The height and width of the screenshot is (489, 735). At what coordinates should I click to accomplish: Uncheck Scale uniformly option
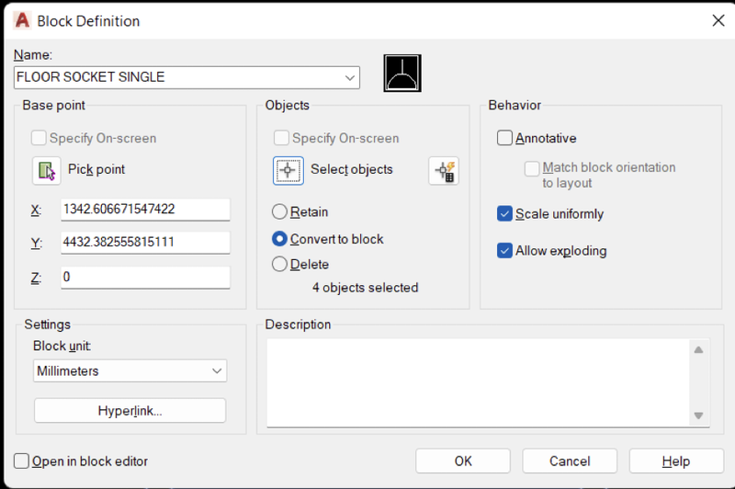(x=504, y=214)
